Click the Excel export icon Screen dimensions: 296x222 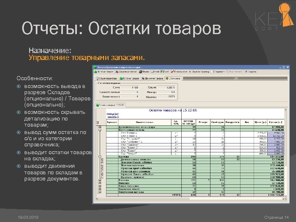(x=162, y=72)
